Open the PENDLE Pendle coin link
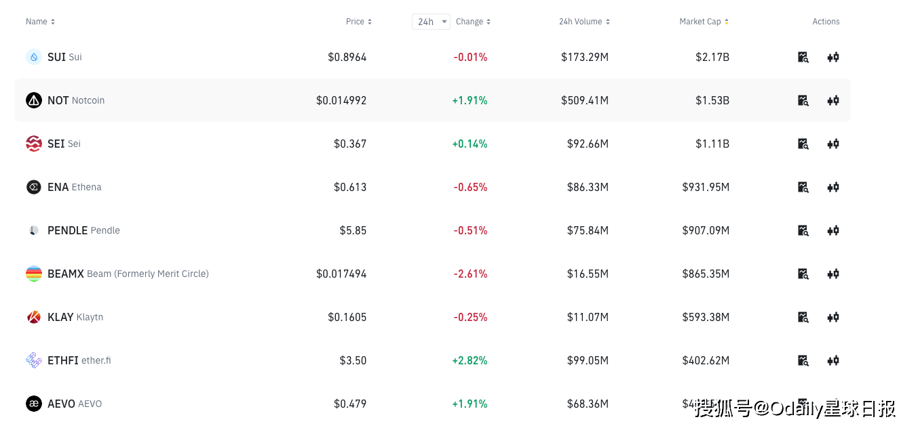 click(x=83, y=230)
